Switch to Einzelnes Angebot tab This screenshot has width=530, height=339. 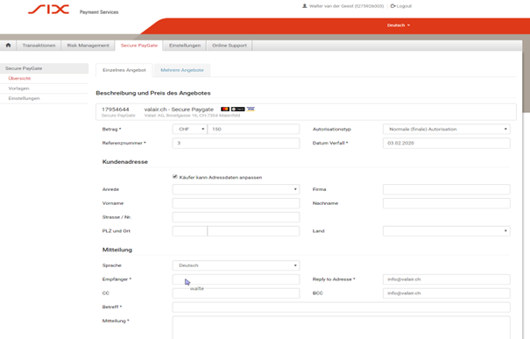tap(124, 70)
